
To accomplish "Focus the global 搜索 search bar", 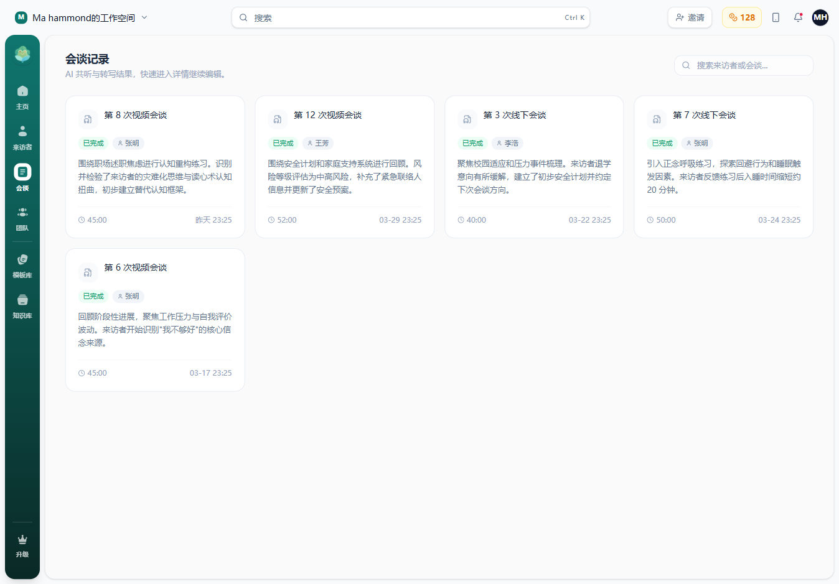I will [x=410, y=17].
